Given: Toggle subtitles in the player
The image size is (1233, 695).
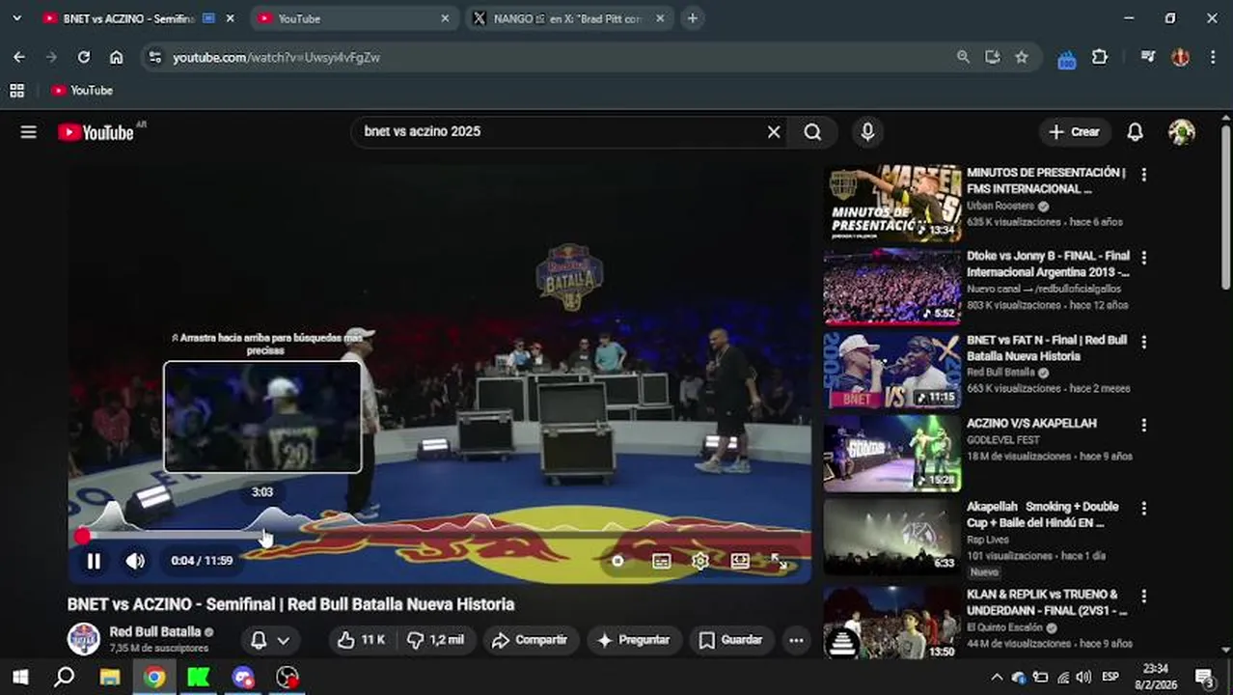Looking at the screenshot, I should [x=661, y=561].
